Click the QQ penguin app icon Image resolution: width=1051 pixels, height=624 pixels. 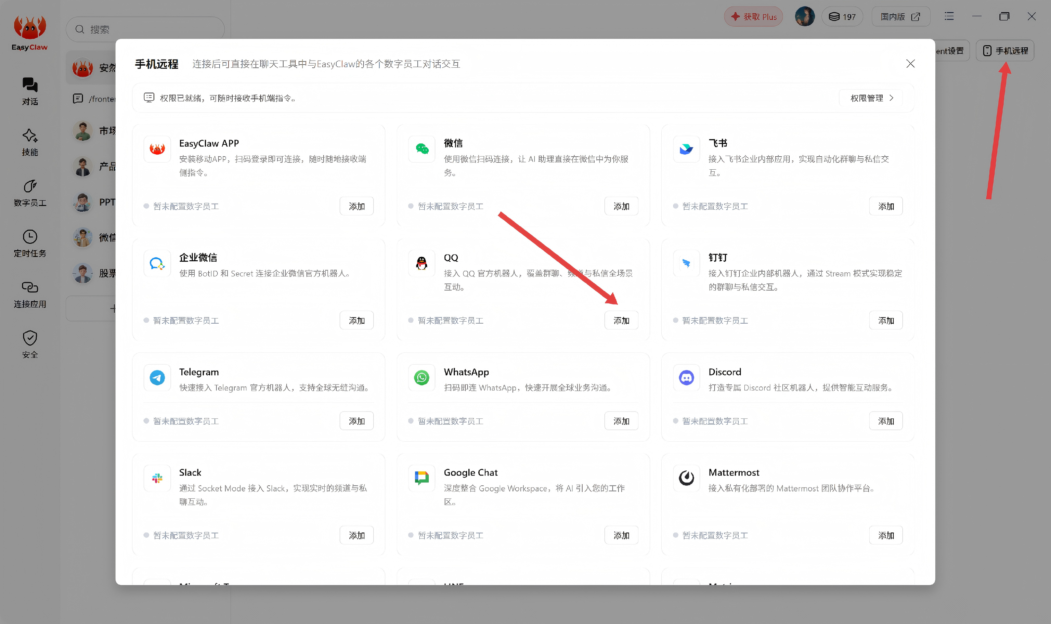(x=421, y=263)
